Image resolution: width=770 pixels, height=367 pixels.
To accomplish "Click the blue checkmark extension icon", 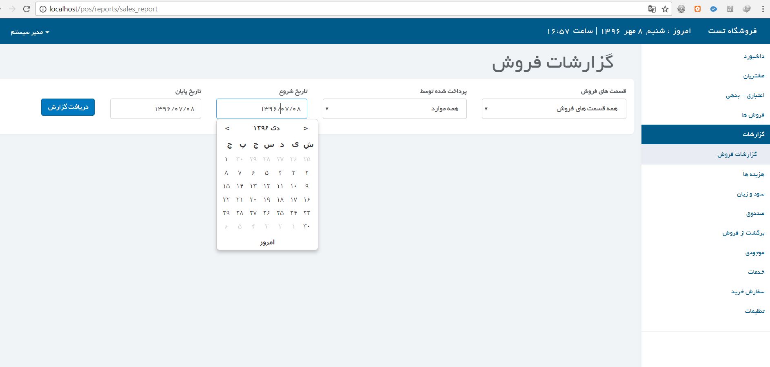I will click(x=714, y=9).
